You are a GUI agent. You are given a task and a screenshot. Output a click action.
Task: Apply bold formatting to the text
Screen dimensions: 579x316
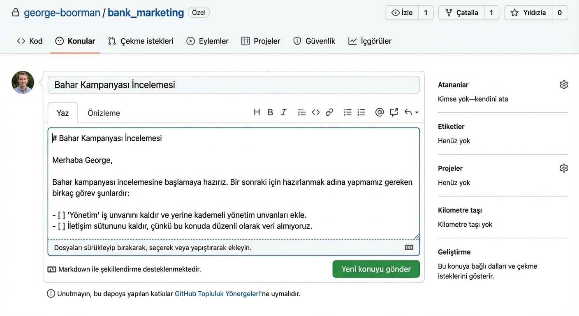(x=270, y=112)
